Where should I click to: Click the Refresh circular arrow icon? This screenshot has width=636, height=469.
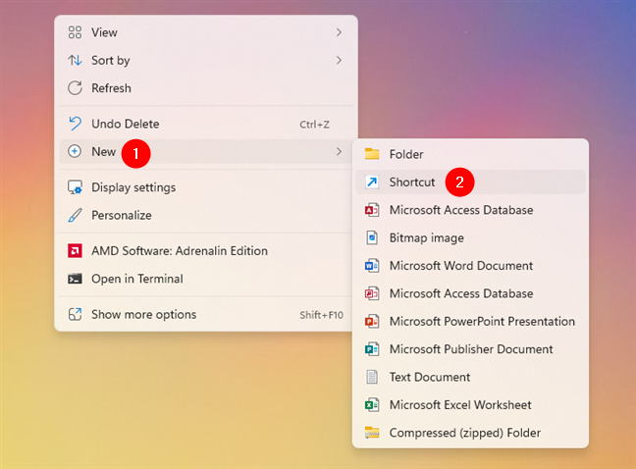[75, 88]
